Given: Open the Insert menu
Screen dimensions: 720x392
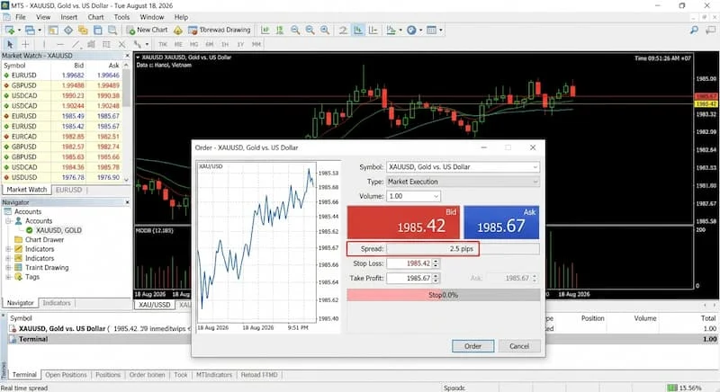Looking at the screenshot, I should (x=69, y=17).
